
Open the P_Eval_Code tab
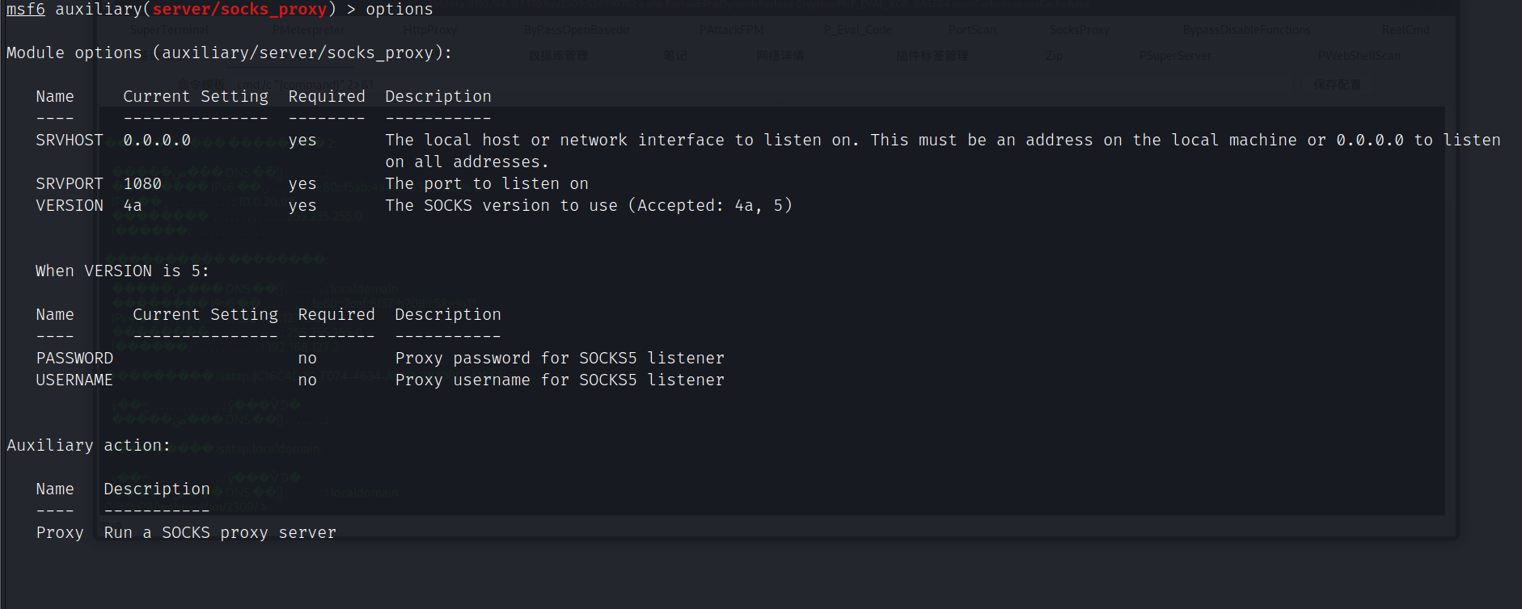point(857,30)
